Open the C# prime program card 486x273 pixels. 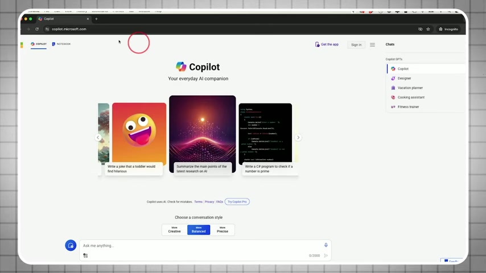click(265, 133)
